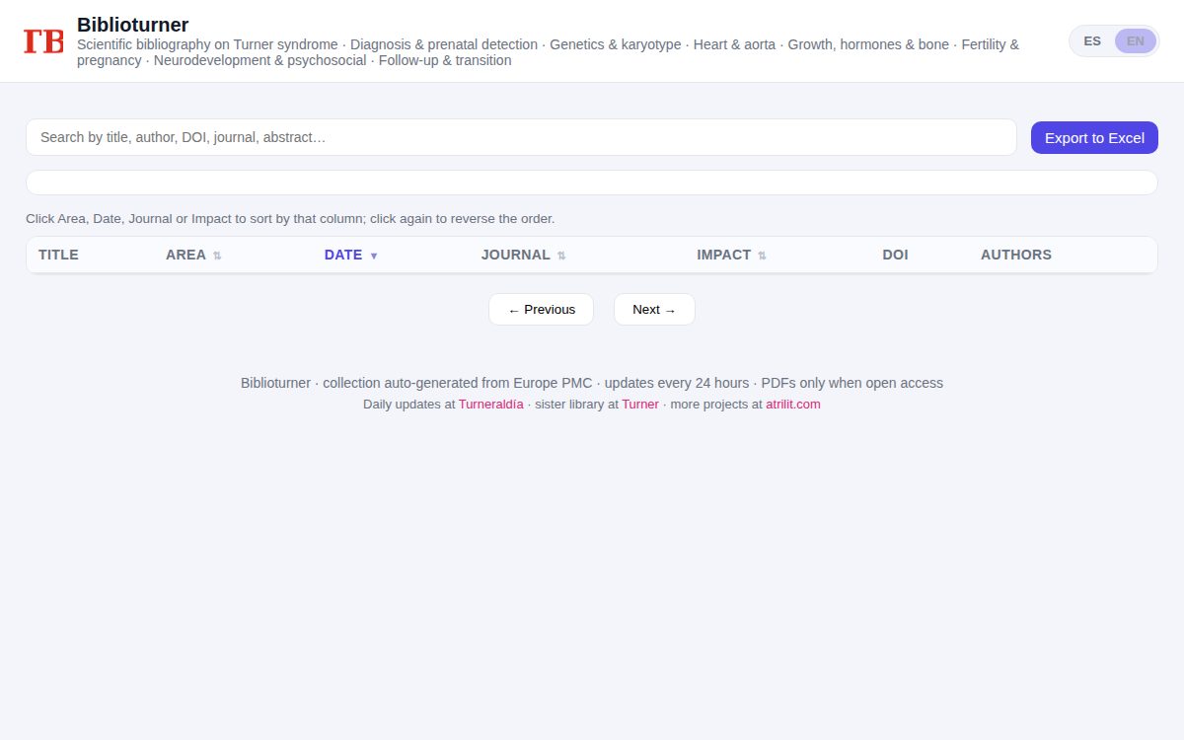This screenshot has width=1184, height=740.
Task: Go to the Previous page
Action: [541, 309]
